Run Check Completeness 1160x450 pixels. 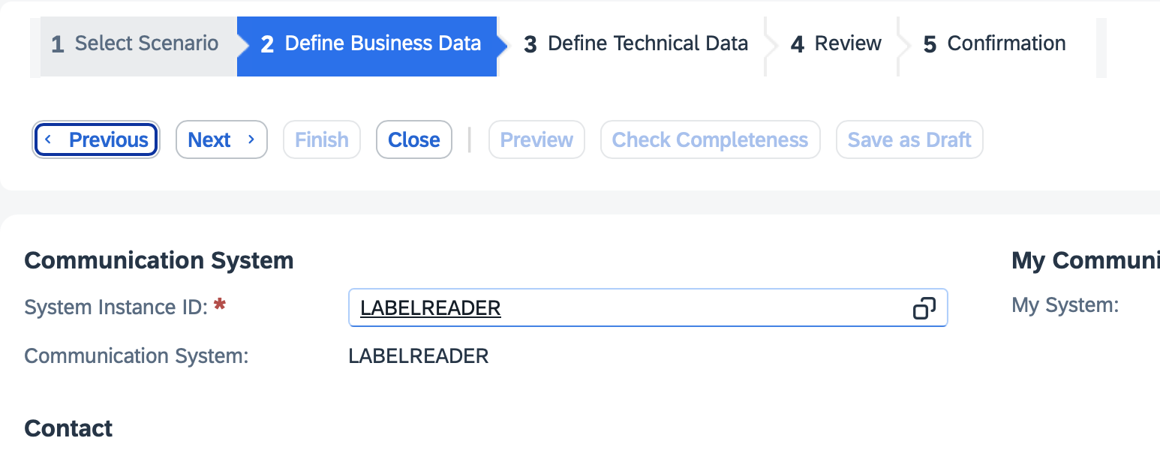pyautogui.click(x=710, y=140)
